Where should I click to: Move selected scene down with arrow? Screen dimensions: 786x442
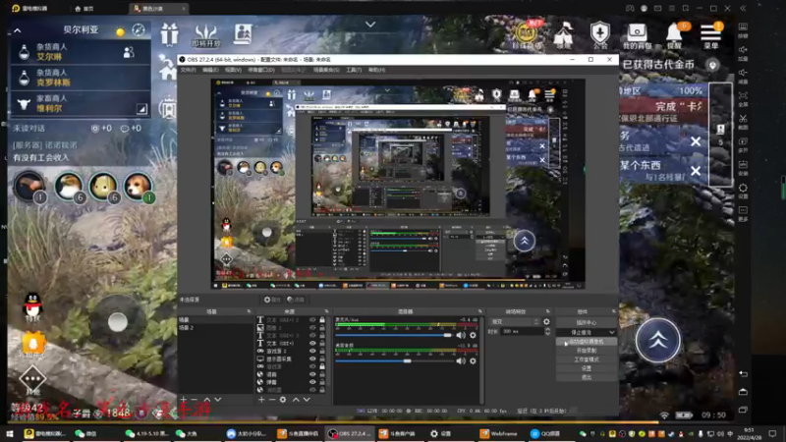(x=217, y=400)
